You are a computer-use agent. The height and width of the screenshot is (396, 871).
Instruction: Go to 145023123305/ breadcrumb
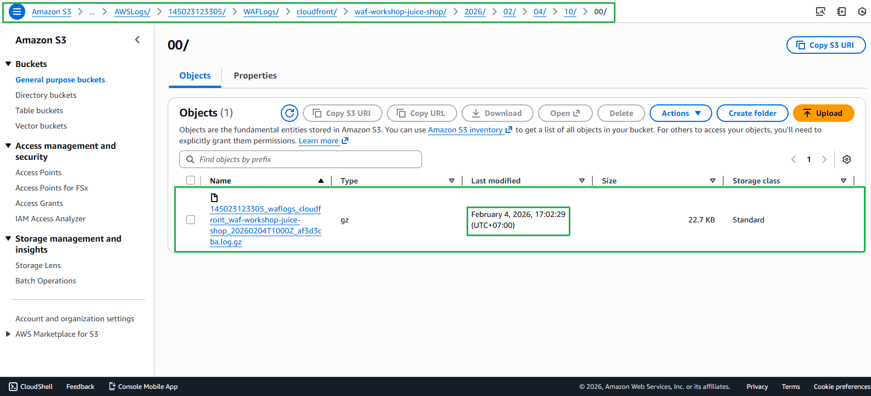197,12
